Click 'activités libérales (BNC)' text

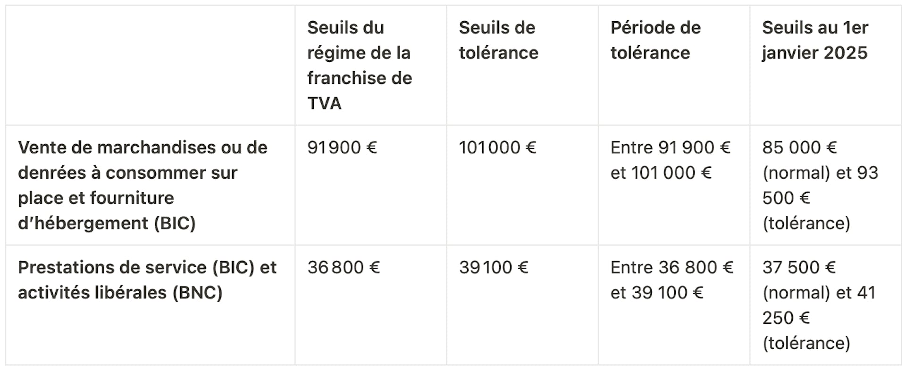click(120, 293)
